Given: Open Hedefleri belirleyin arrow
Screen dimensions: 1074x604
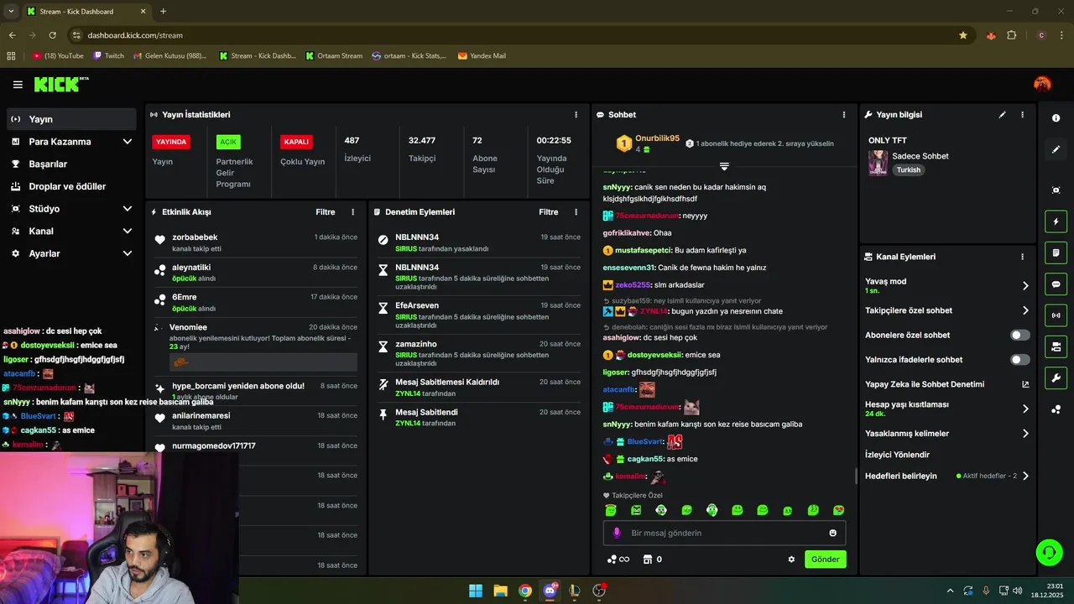Looking at the screenshot, I should coord(1025,476).
